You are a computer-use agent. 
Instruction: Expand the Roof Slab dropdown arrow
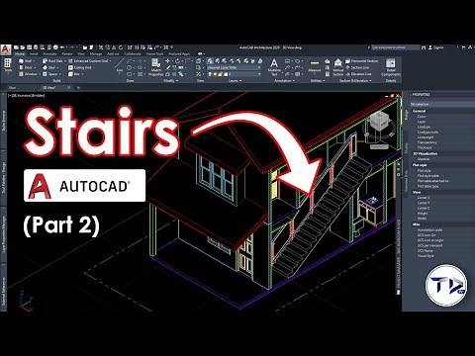click(x=65, y=61)
